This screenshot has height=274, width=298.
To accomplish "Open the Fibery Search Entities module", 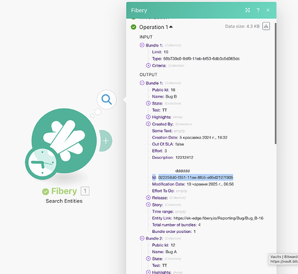I will pos(64,141).
